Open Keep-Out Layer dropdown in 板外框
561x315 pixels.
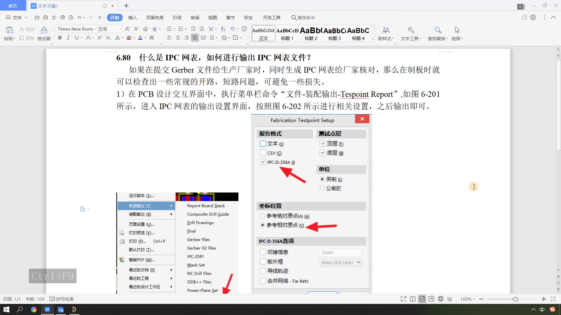click(340, 262)
